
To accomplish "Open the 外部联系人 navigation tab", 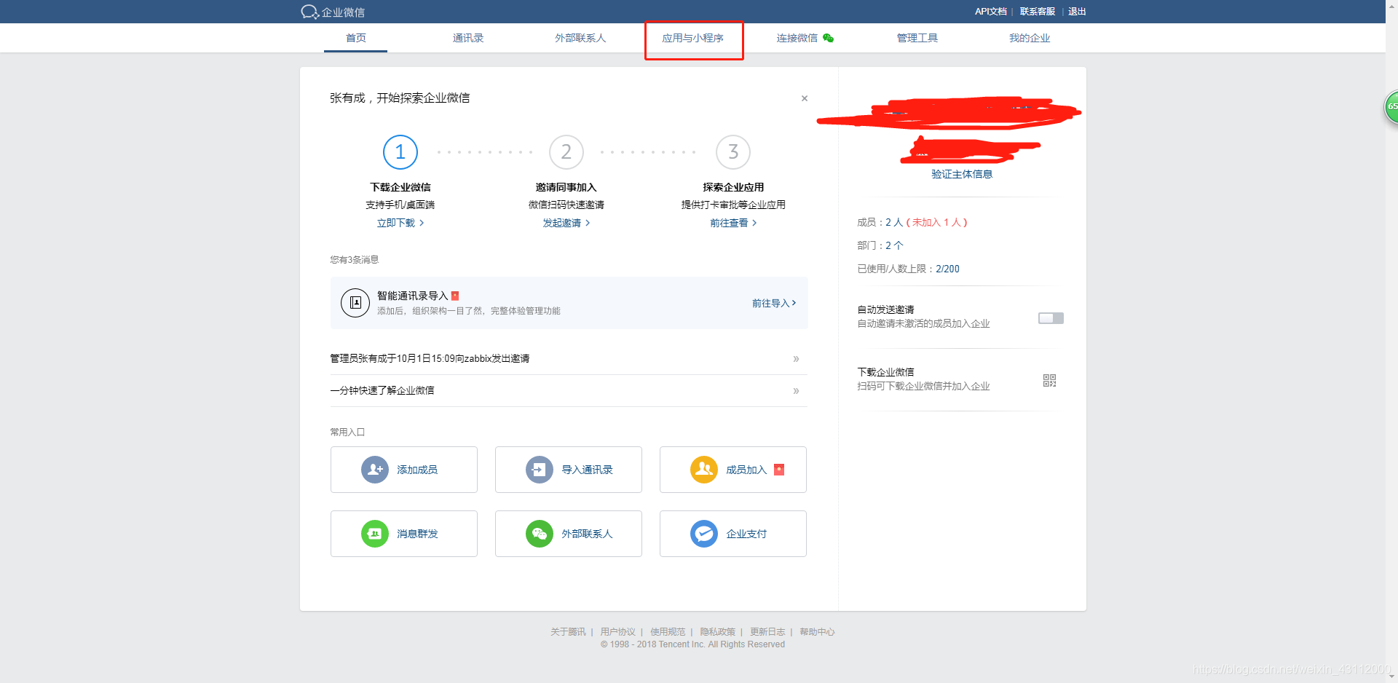I will (580, 38).
